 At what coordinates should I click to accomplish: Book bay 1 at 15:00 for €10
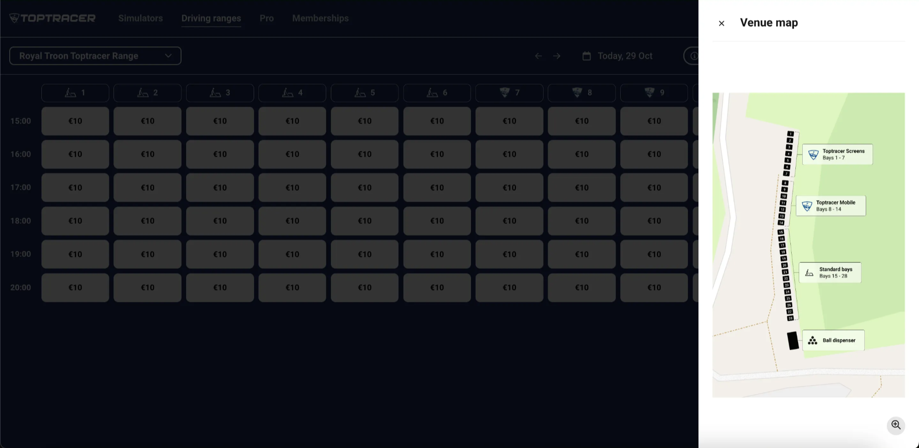click(75, 121)
